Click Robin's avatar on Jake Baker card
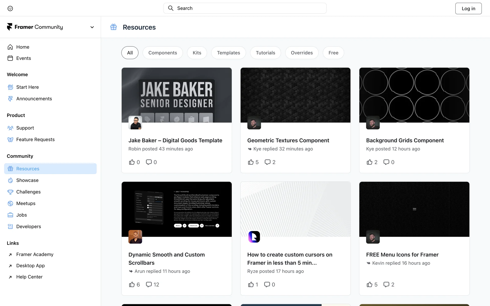The width and height of the screenshot is (490, 306). [135, 123]
